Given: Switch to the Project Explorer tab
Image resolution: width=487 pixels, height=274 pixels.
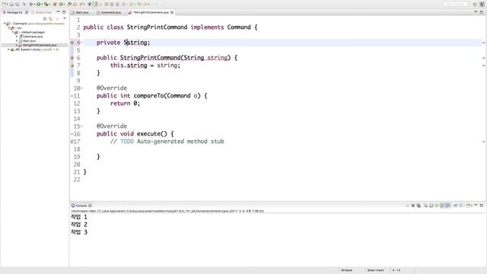Looking at the screenshot, I should point(42,12).
